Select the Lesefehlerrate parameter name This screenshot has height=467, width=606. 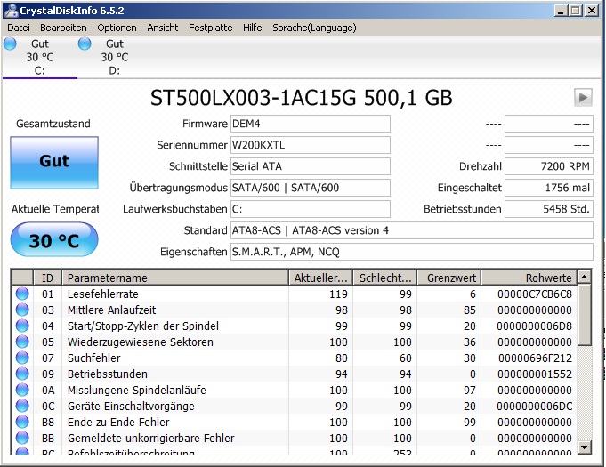(x=103, y=294)
